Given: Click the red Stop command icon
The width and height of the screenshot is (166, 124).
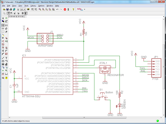Looking at the screenshot, I should [x=65, y=9].
